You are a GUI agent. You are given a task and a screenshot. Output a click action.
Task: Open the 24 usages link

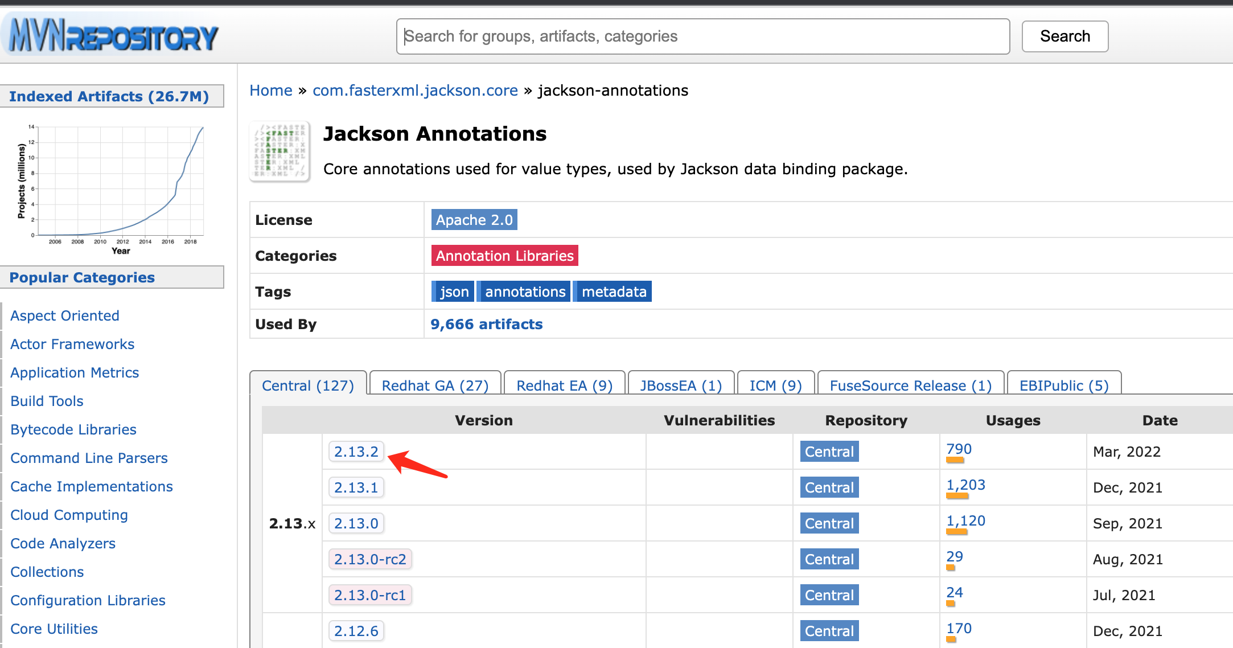[955, 593]
